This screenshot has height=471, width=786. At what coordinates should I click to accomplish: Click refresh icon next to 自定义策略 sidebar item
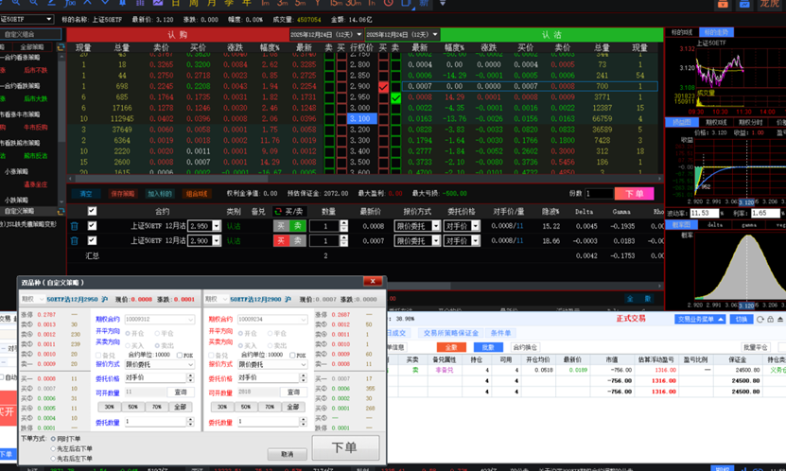click(x=61, y=212)
